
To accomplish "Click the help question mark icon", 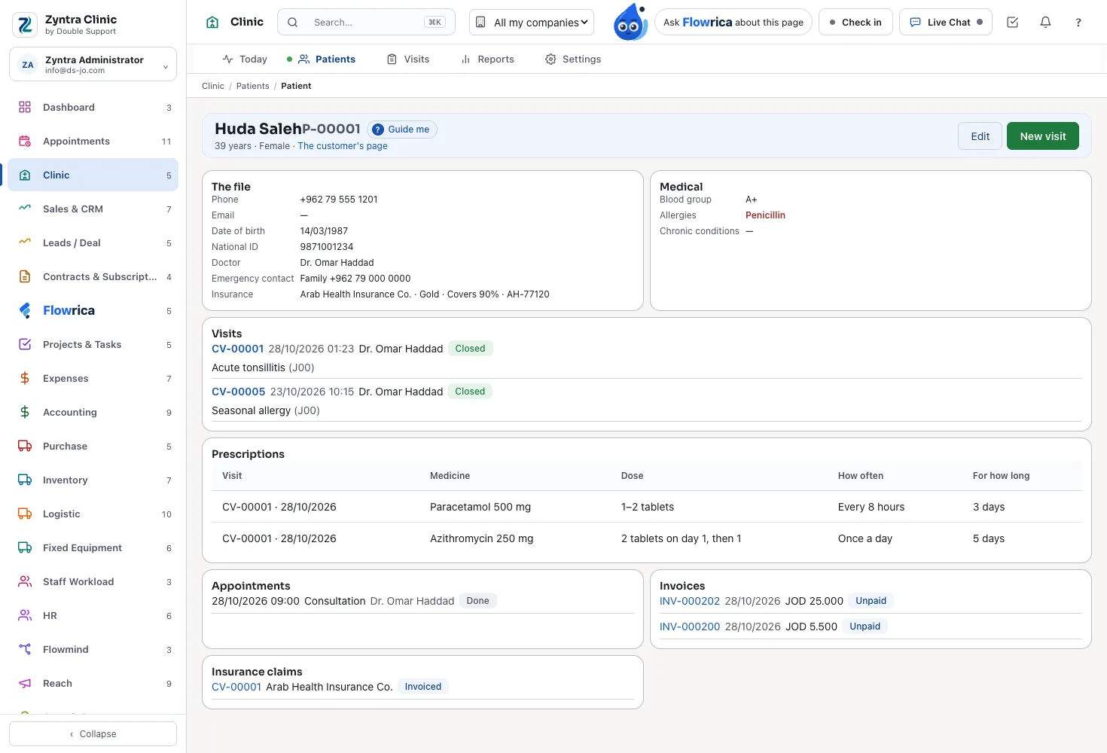I will [x=1078, y=23].
